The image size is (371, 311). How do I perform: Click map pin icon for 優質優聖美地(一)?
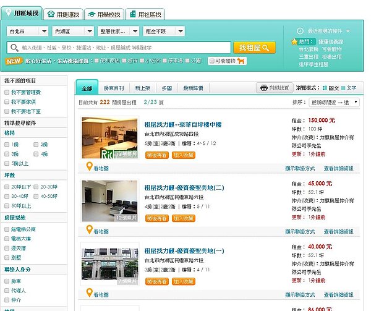(89, 293)
